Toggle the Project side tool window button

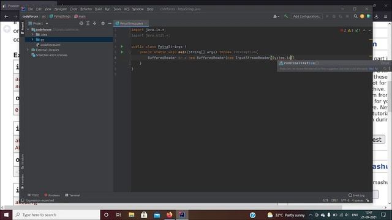click(23, 28)
